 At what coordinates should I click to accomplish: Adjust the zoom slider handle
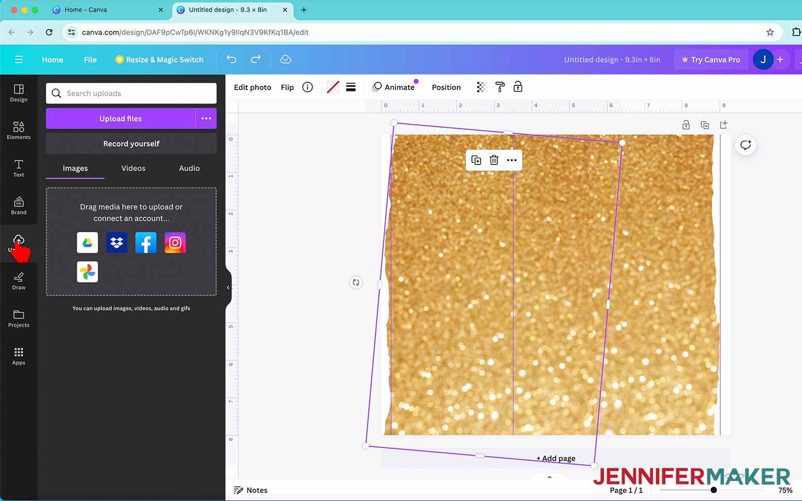click(x=714, y=490)
